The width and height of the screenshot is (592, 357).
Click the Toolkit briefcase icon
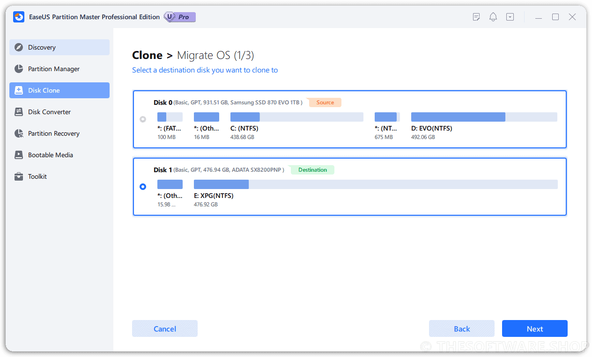(x=19, y=176)
